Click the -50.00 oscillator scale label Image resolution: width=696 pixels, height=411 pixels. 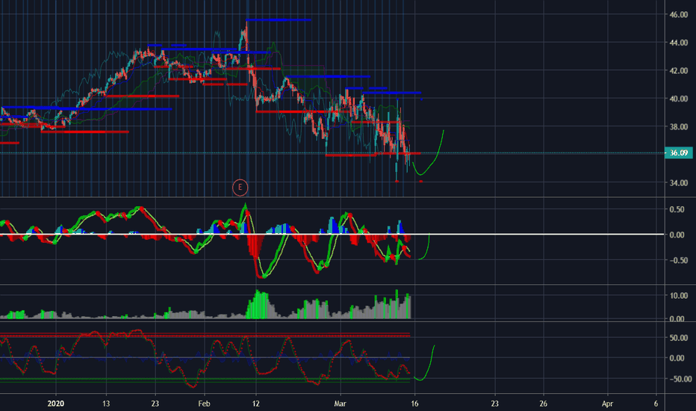(x=680, y=379)
